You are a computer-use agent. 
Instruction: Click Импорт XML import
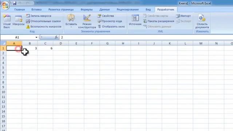tap(183, 16)
